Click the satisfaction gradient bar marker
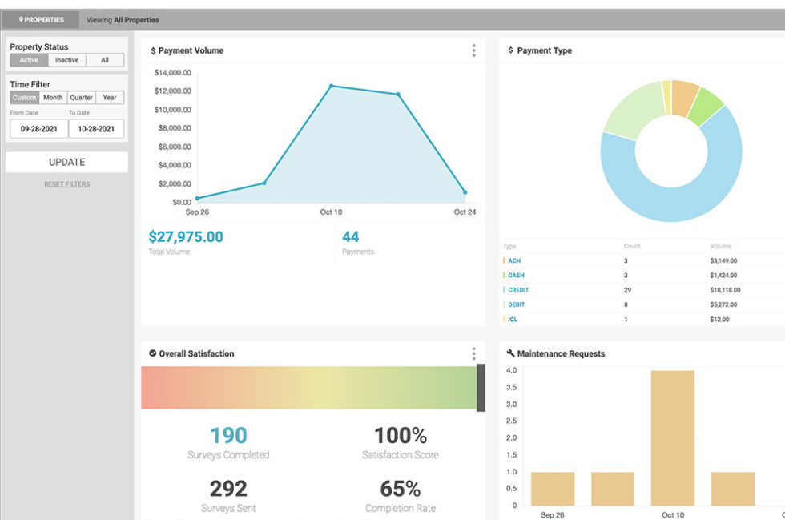 (481, 388)
